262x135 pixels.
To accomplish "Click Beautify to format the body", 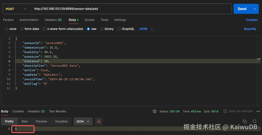I will pos(250,29).
